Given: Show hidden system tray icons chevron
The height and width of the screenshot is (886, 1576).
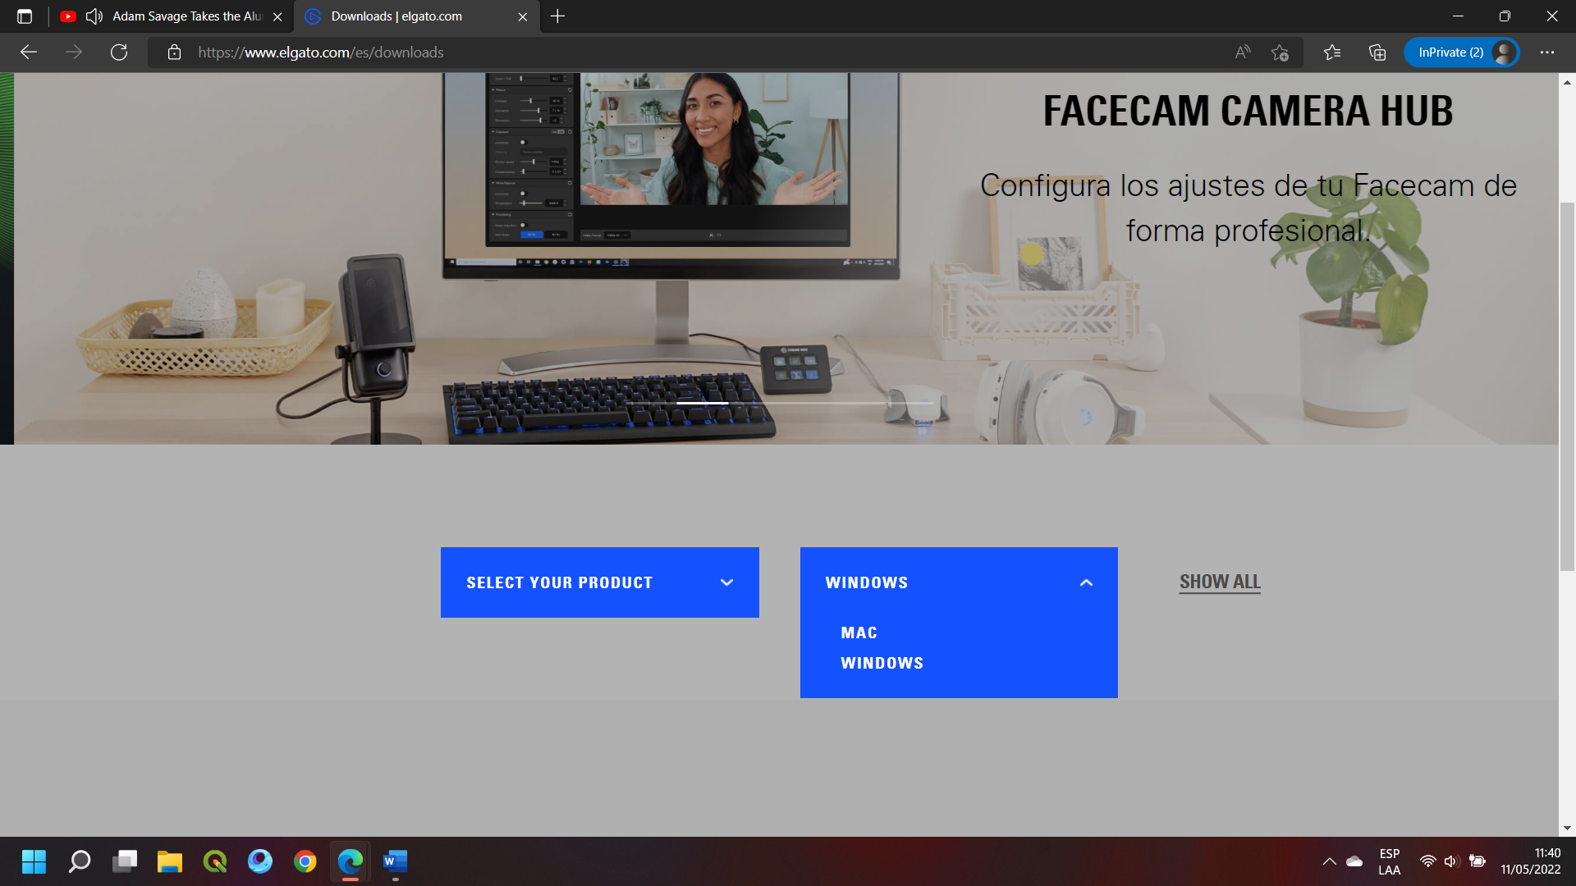Looking at the screenshot, I should (x=1329, y=861).
